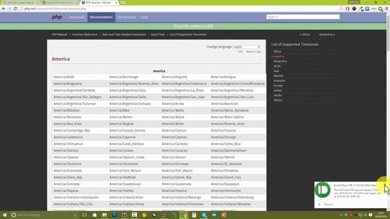Click the browser forward arrow

coord(9,9)
